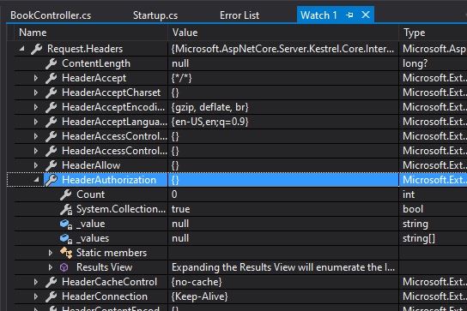Click the HeaderAccept wrench icon

52,78
